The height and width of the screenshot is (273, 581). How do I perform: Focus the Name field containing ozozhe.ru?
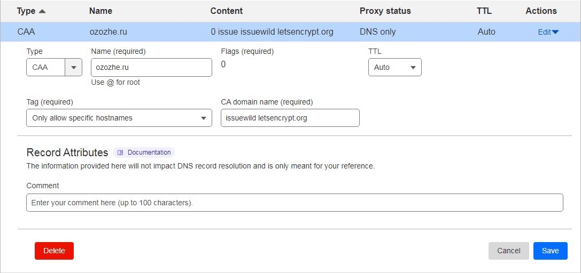click(151, 68)
